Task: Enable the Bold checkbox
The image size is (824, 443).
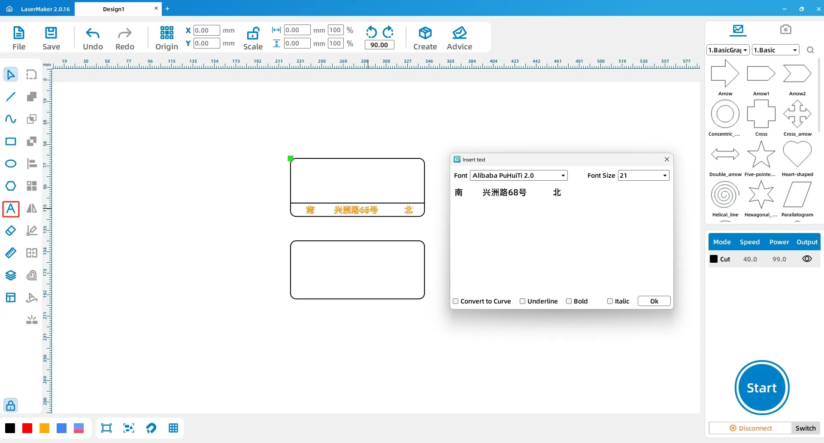Action: point(569,301)
